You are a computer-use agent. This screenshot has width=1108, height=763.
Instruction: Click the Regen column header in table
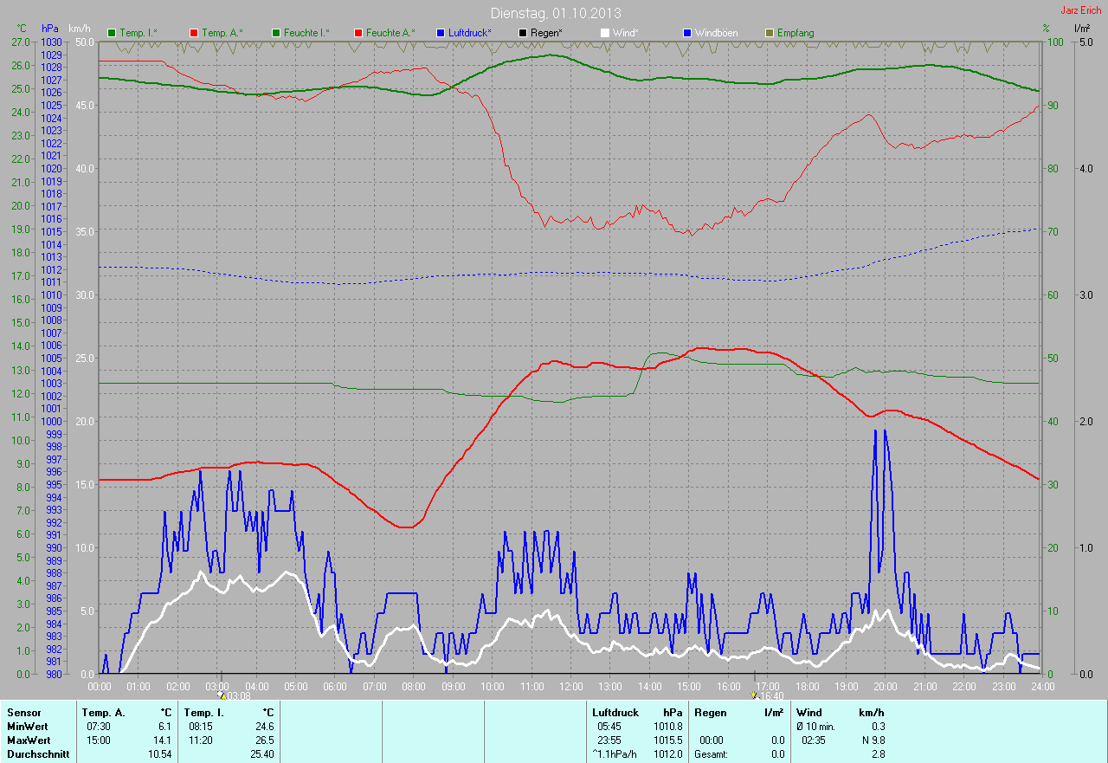(709, 713)
